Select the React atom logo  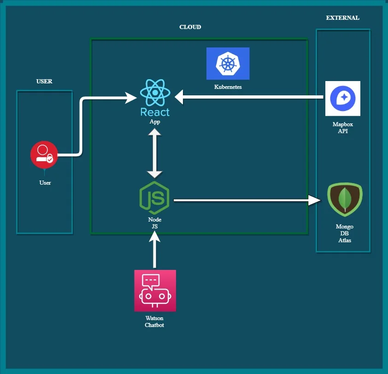click(x=155, y=93)
